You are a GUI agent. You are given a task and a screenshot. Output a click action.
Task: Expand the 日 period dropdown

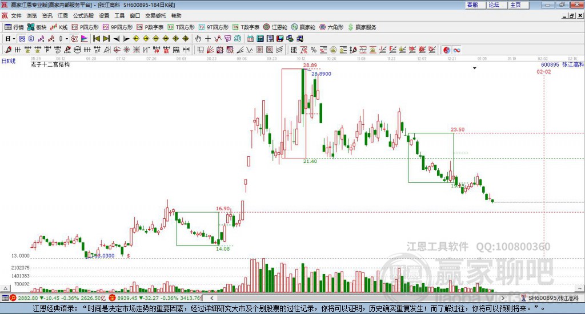click(14, 39)
